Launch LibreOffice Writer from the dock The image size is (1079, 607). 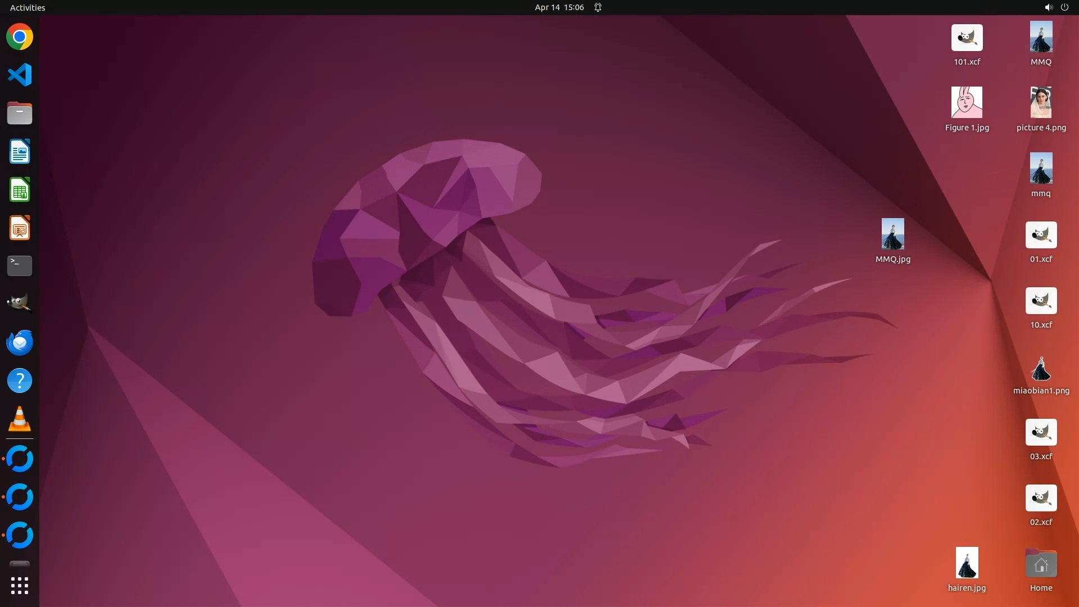pyautogui.click(x=20, y=152)
